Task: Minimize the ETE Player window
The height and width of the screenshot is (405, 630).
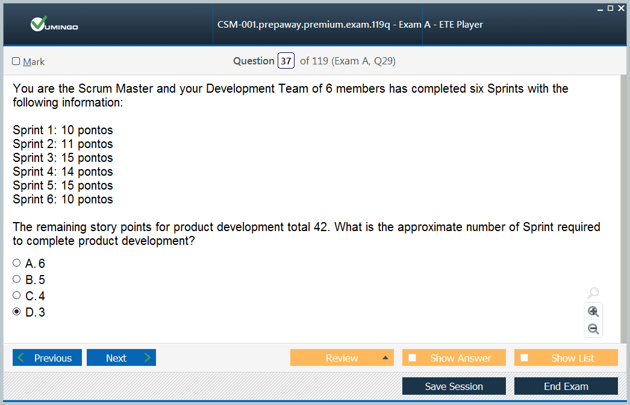Action: tap(600, 8)
